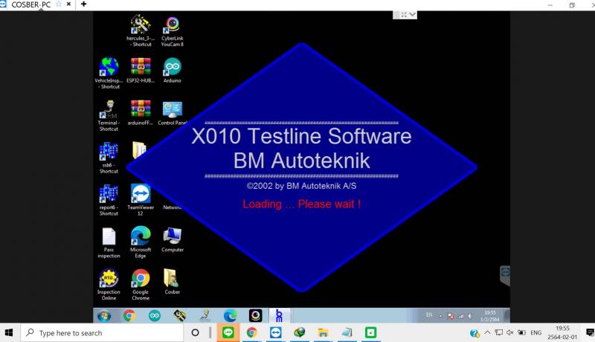Select the report6 Shortcut desktop icon
This screenshot has width=595, height=342.
[x=109, y=200]
